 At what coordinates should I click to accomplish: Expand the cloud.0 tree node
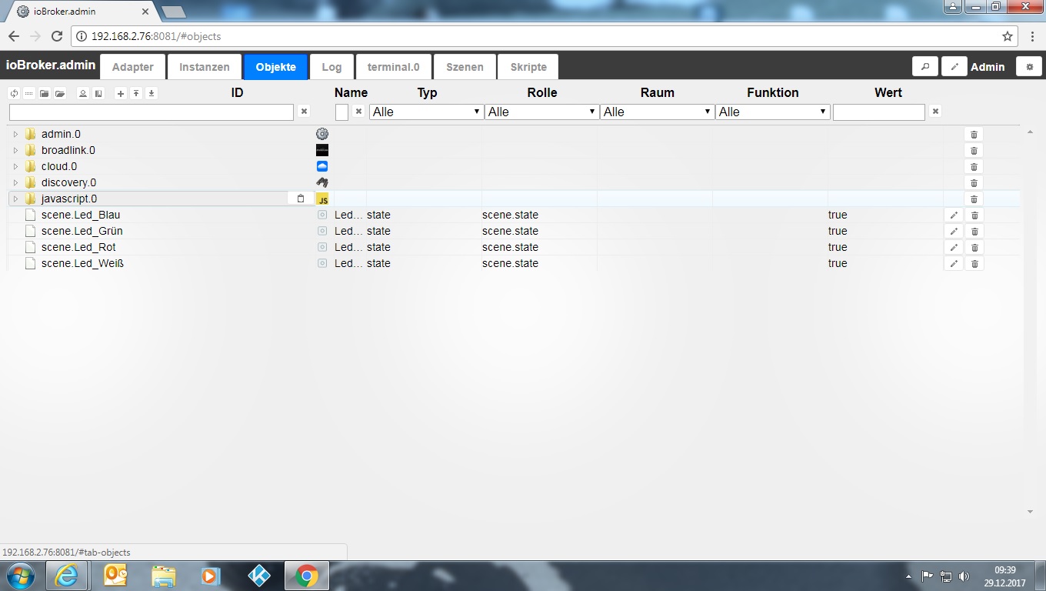click(x=15, y=166)
